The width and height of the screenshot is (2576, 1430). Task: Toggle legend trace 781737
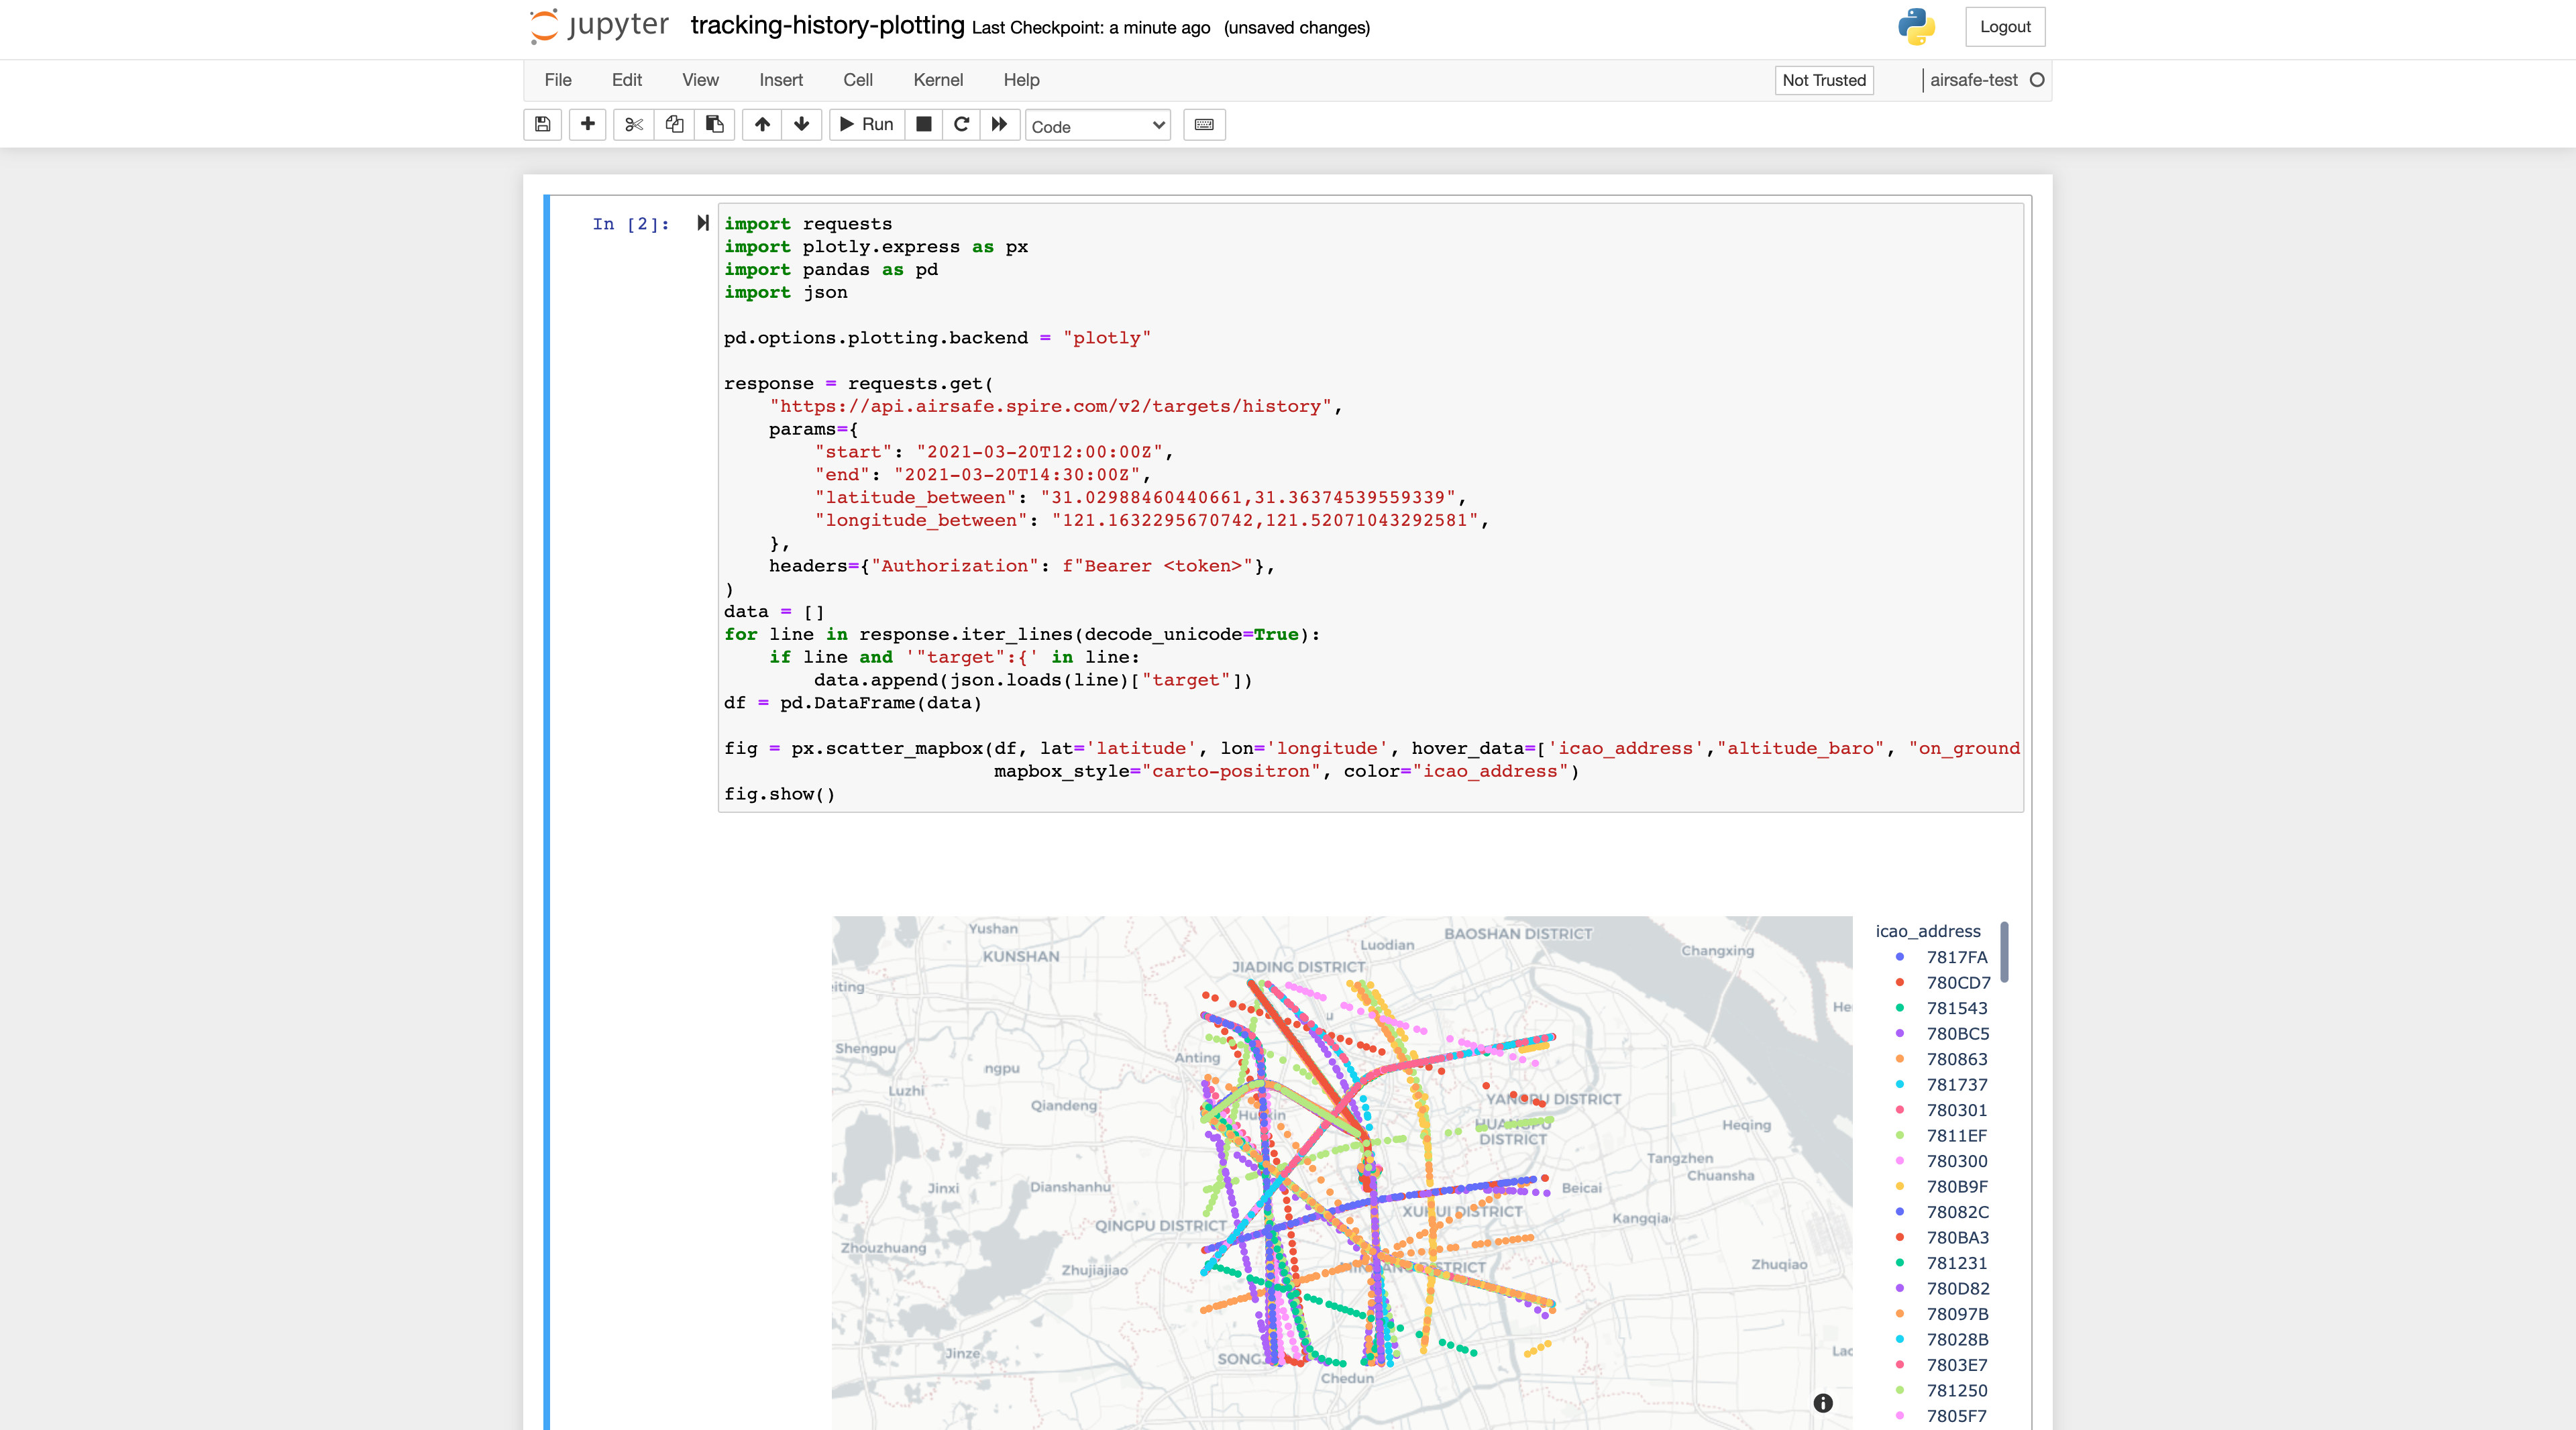coord(1943,1085)
